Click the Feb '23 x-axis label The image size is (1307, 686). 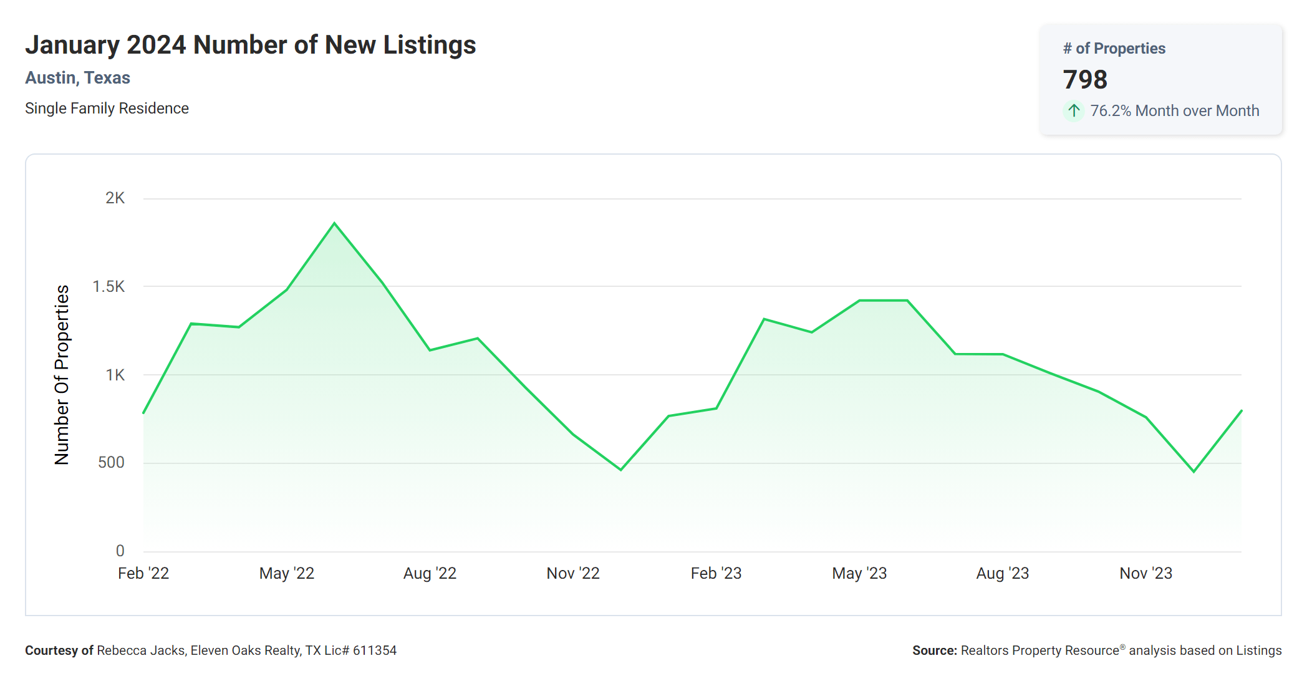point(716,573)
